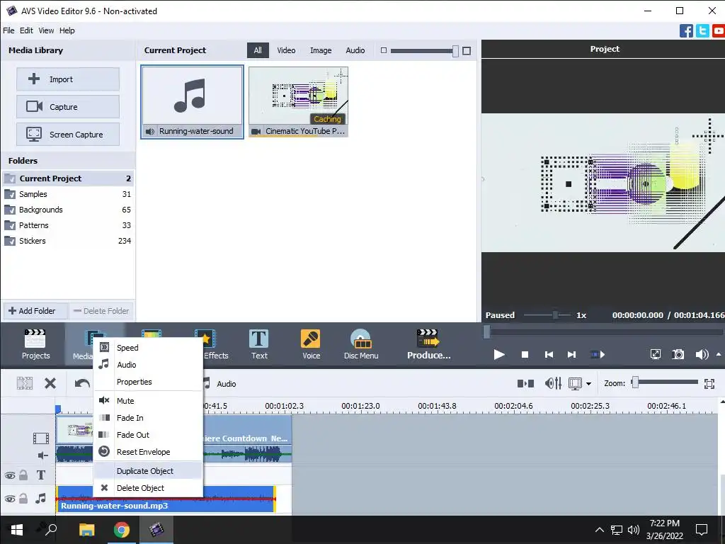
Task: Click the text track T icon
Action: (x=40, y=475)
